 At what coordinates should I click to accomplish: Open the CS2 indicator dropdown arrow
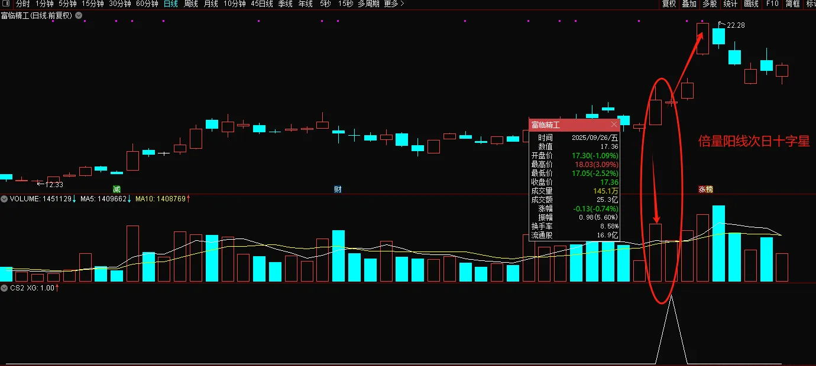(x=4, y=288)
